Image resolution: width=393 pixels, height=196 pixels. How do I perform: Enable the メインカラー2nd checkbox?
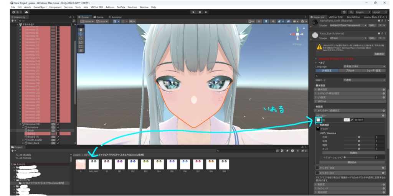click(317, 168)
